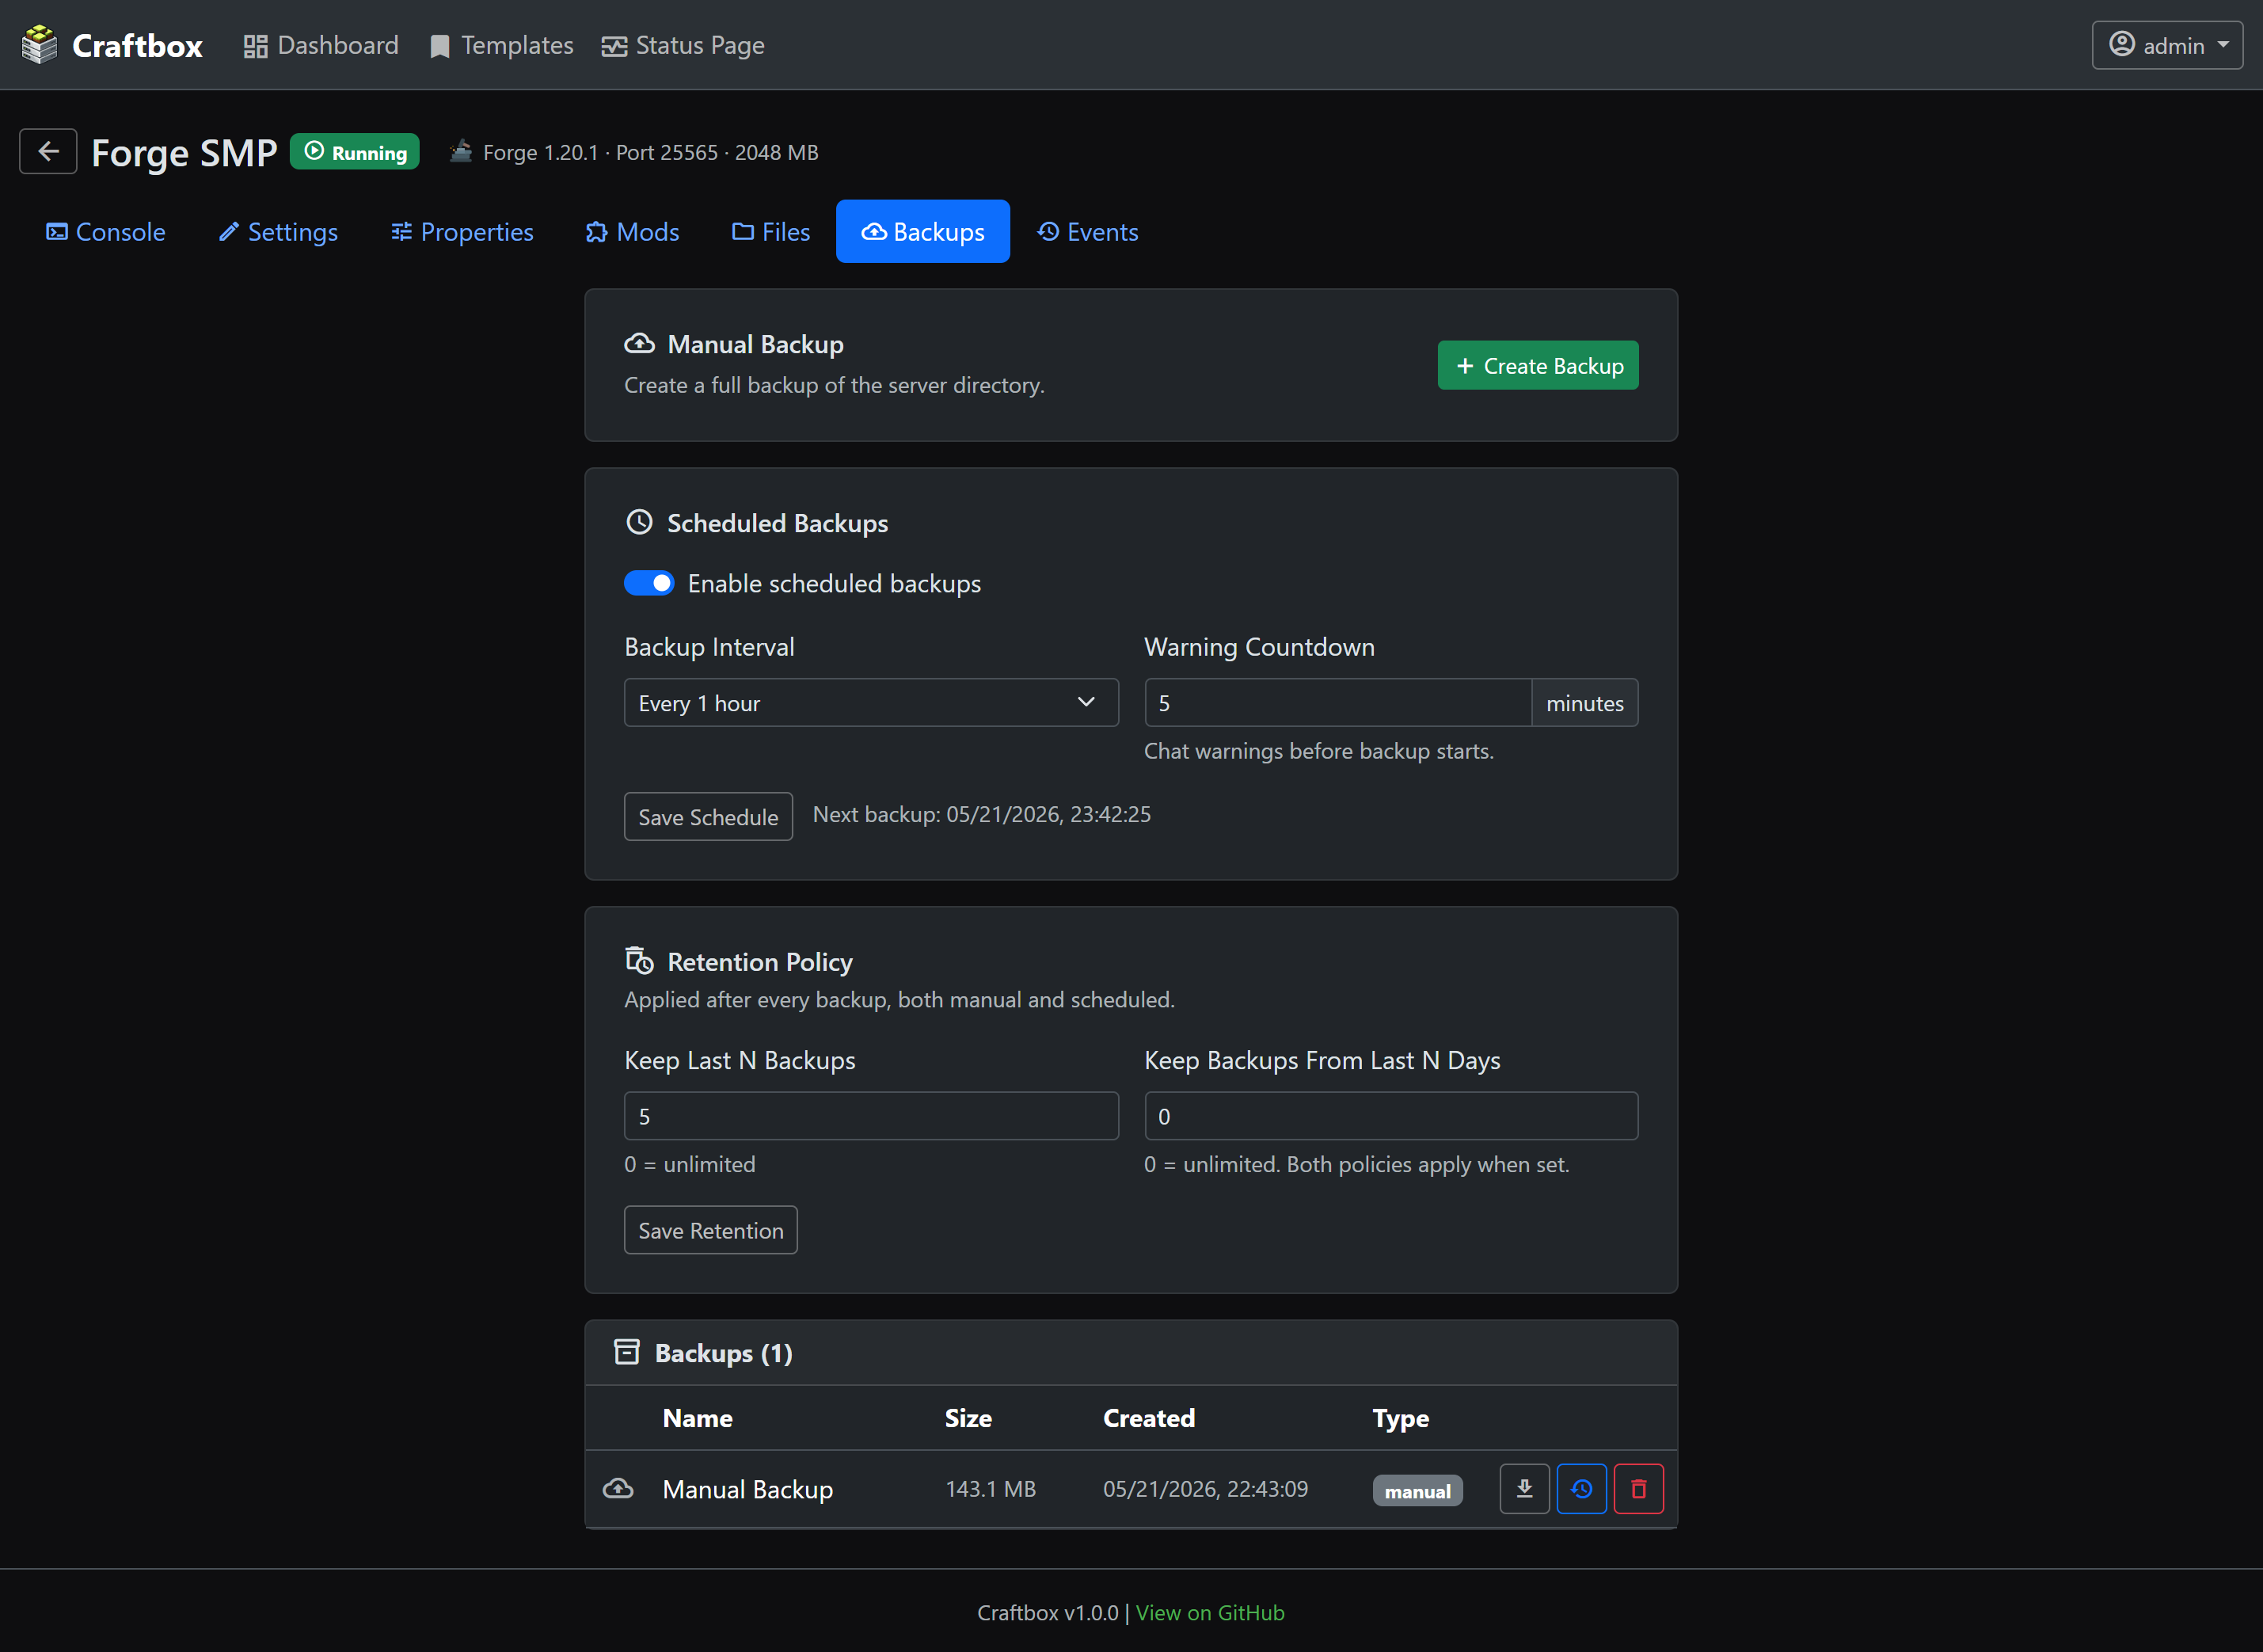
Task: Click the Forge SMP server title
Action: 184,152
